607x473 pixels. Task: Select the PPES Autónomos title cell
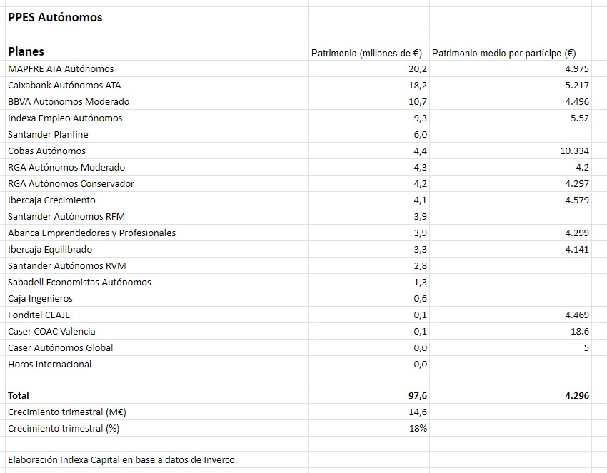pos(55,17)
